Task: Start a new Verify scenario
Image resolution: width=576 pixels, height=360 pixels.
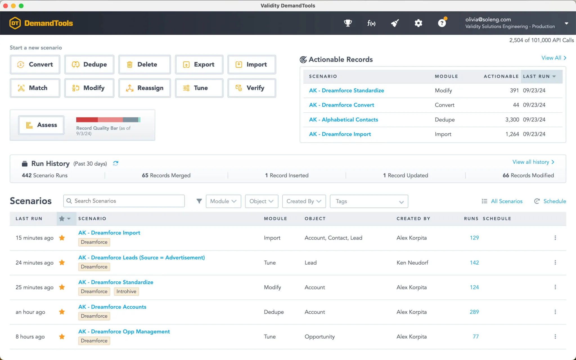Action: (x=252, y=88)
